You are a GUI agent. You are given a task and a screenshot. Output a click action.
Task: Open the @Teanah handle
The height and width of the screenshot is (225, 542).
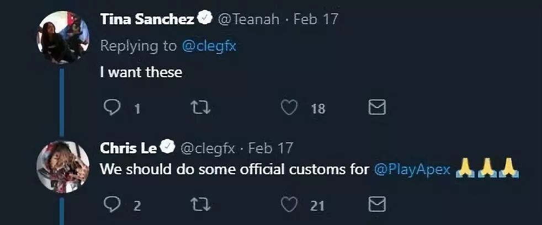click(x=248, y=19)
